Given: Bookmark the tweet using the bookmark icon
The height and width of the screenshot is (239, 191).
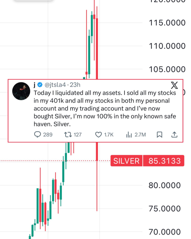Looking at the screenshot, I should click(x=159, y=135).
